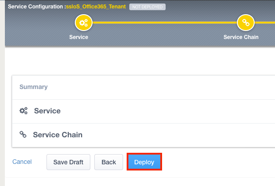Select the Summary panel header
The width and height of the screenshot is (275, 186).
[x=34, y=87]
